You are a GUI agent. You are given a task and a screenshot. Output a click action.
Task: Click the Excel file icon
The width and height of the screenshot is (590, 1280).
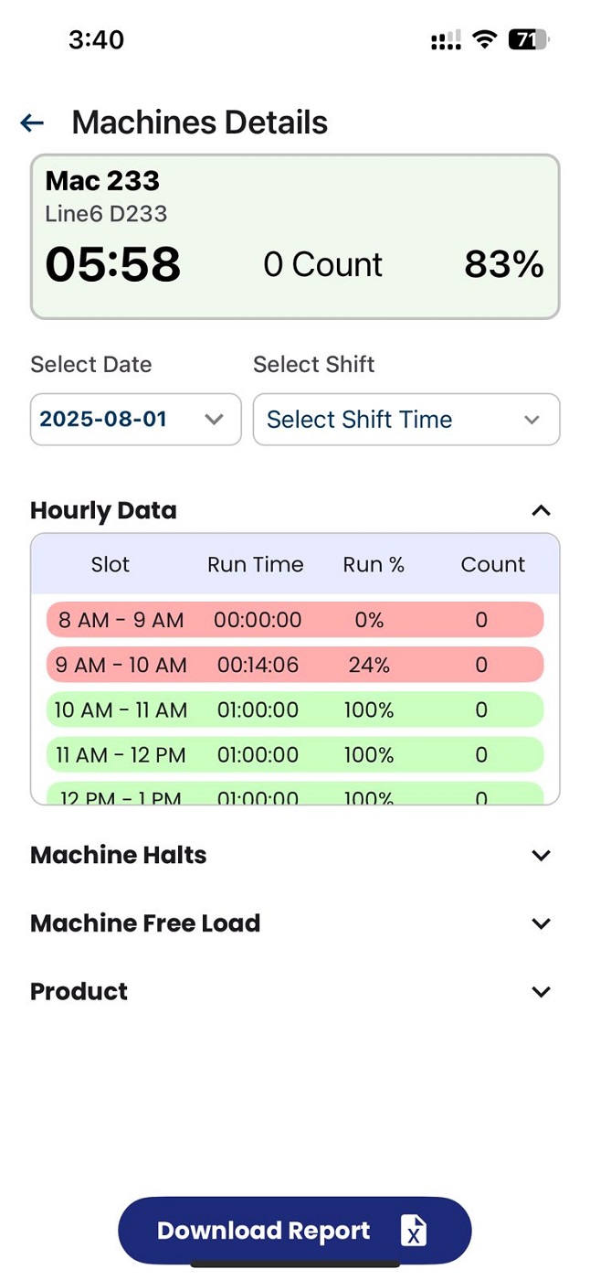(x=414, y=1231)
